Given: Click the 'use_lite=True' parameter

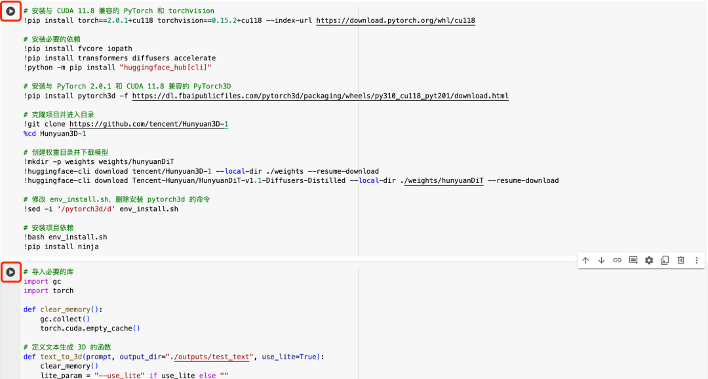Looking at the screenshot, I should pyautogui.click(x=290, y=357).
